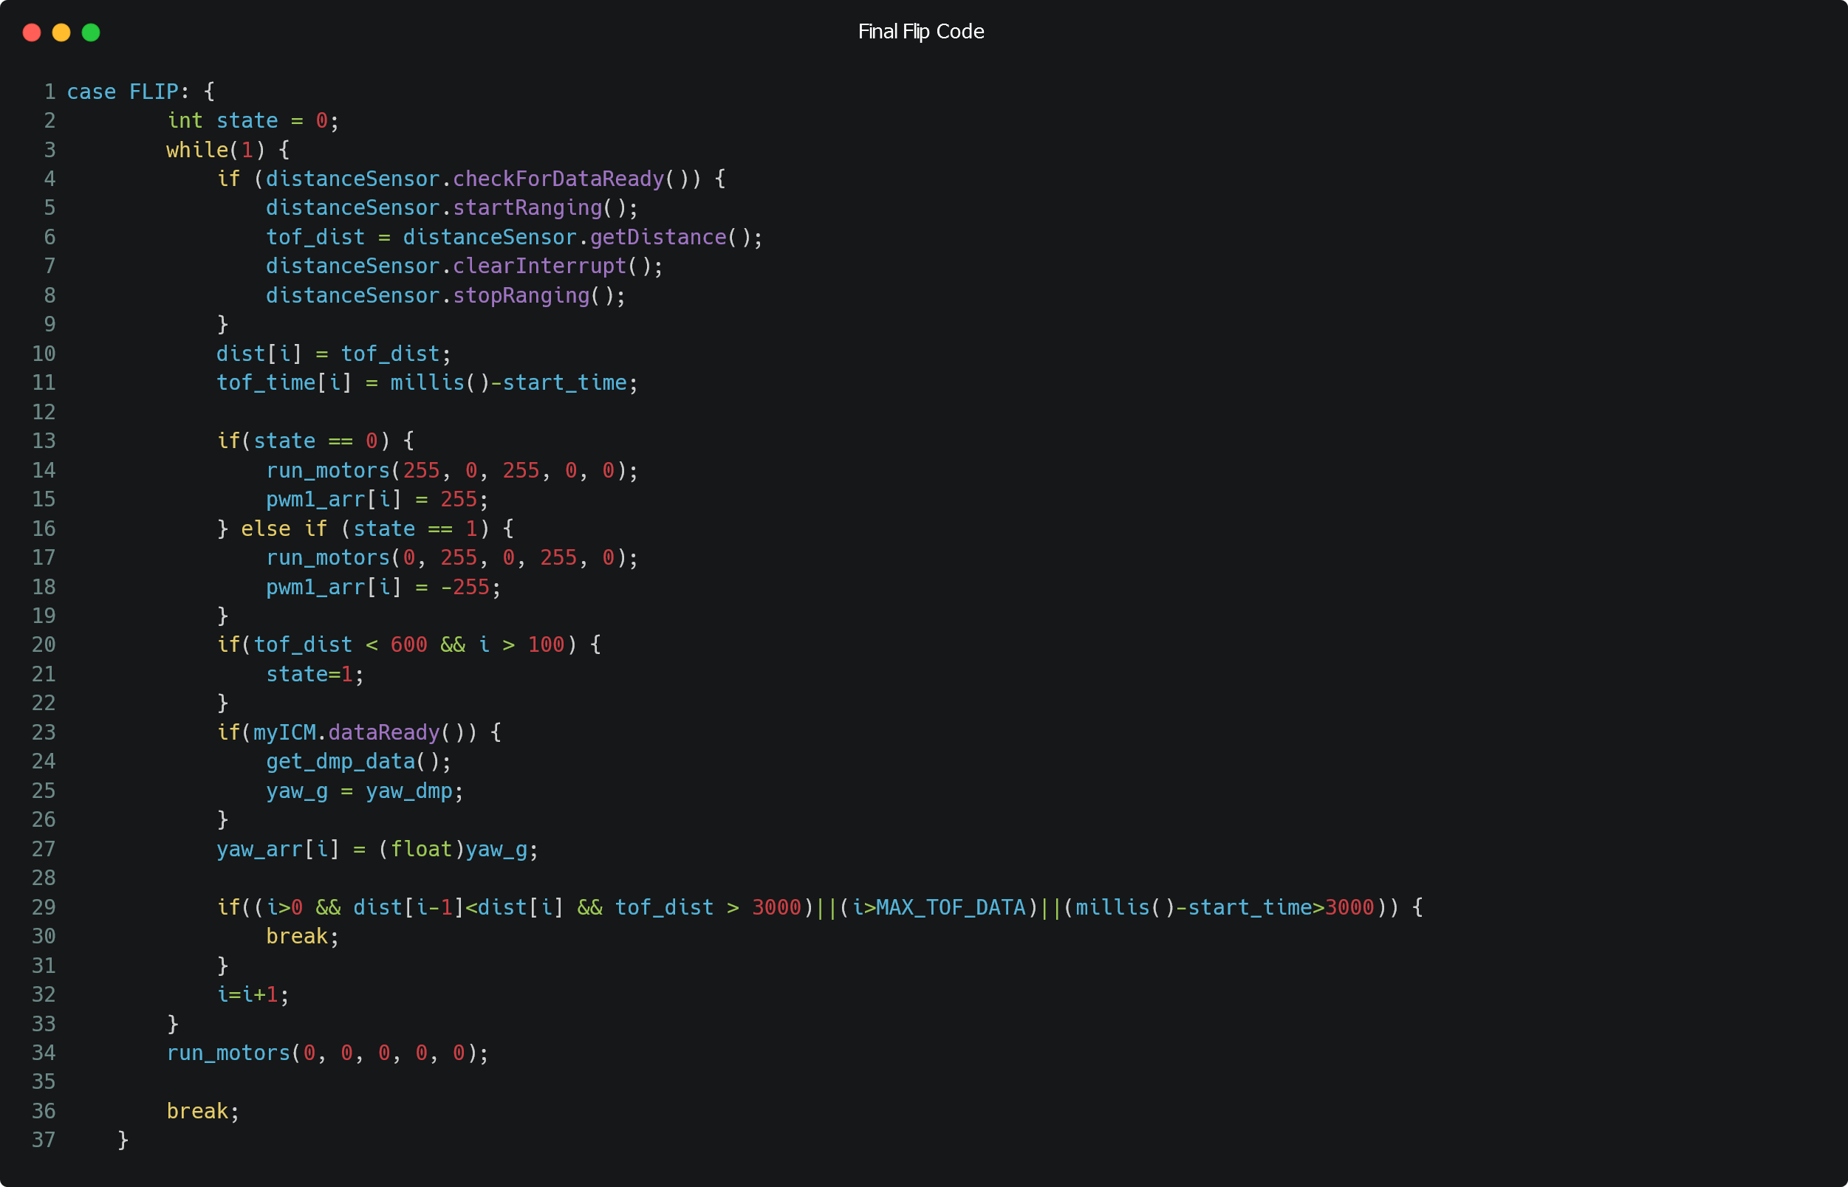Click 'yaw_arr[i] = (float)yaw_g;' line 27

click(378, 850)
